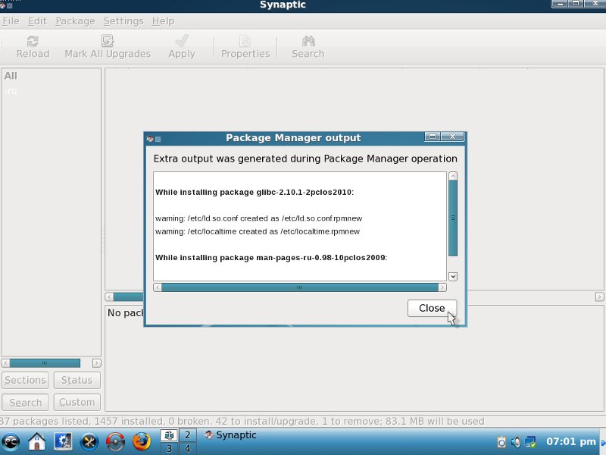Switch to the Status filter view
The width and height of the screenshot is (606, 455).
pos(77,381)
